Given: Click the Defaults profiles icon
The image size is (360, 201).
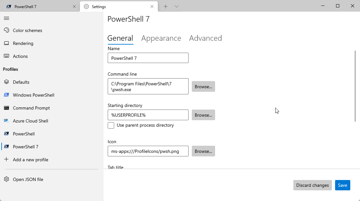Looking at the screenshot, I should tap(6, 82).
